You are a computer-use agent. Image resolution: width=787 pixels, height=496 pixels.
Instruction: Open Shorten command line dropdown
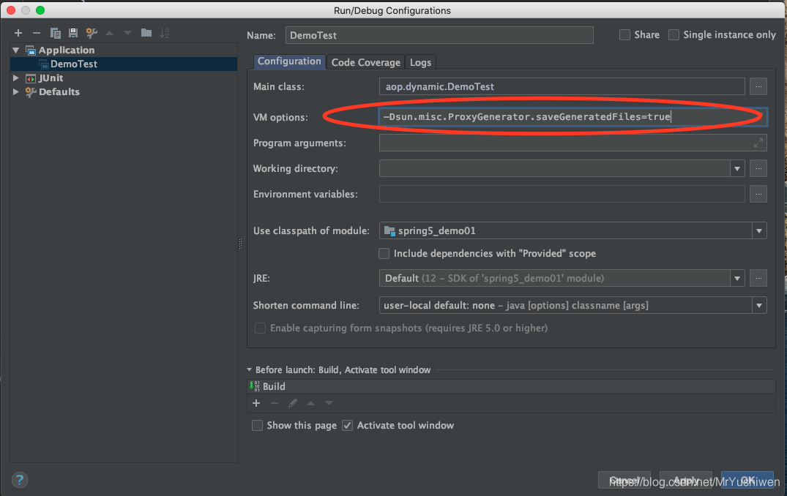click(x=759, y=305)
